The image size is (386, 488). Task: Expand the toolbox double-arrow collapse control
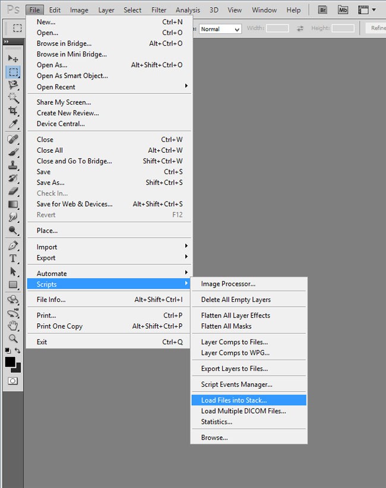click(x=7, y=42)
